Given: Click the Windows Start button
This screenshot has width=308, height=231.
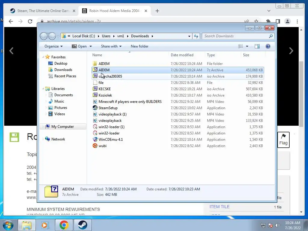Looking at the screenshot, I should 8,225.
